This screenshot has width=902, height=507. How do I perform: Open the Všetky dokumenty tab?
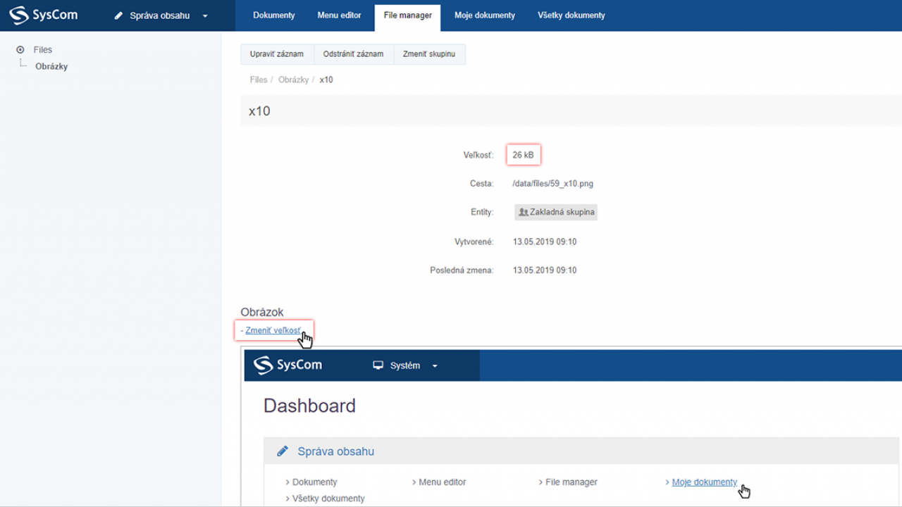pos(571,15)
